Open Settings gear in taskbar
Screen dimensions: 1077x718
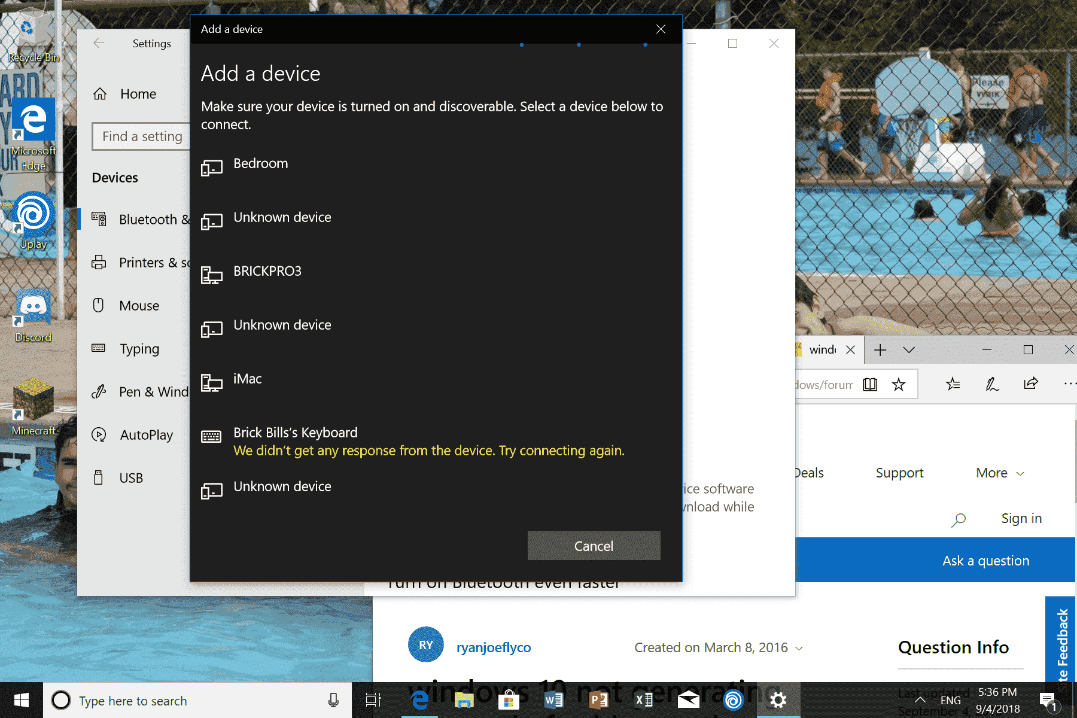(778, 700)
